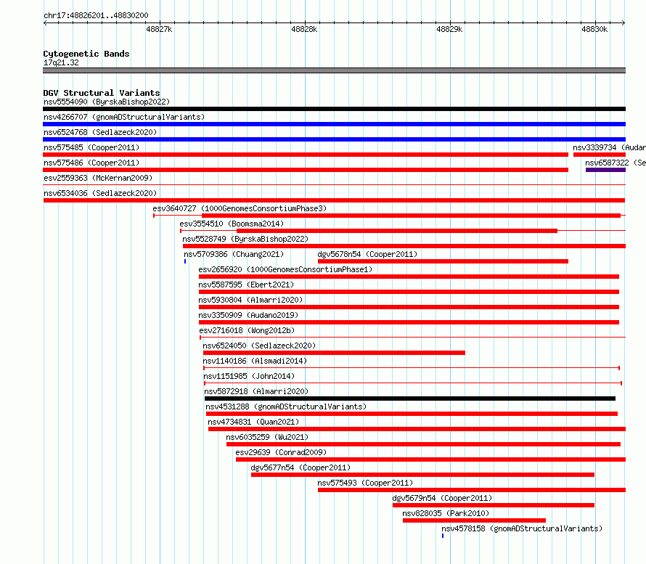Click the gray 17q21.32 cytogenetic band bar

(334, 70)
